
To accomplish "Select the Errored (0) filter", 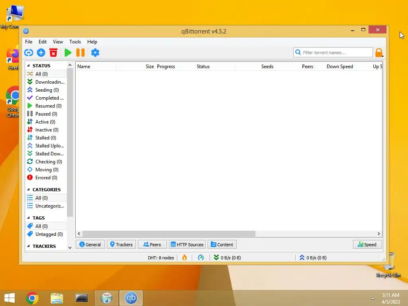I will pos(46,178).
